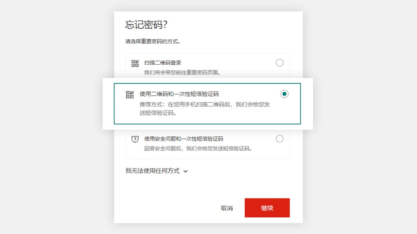Click the QR icon beside 使用二维码和一次性短信验证码
Screen dimensions: 417x234
pos(130,95)
